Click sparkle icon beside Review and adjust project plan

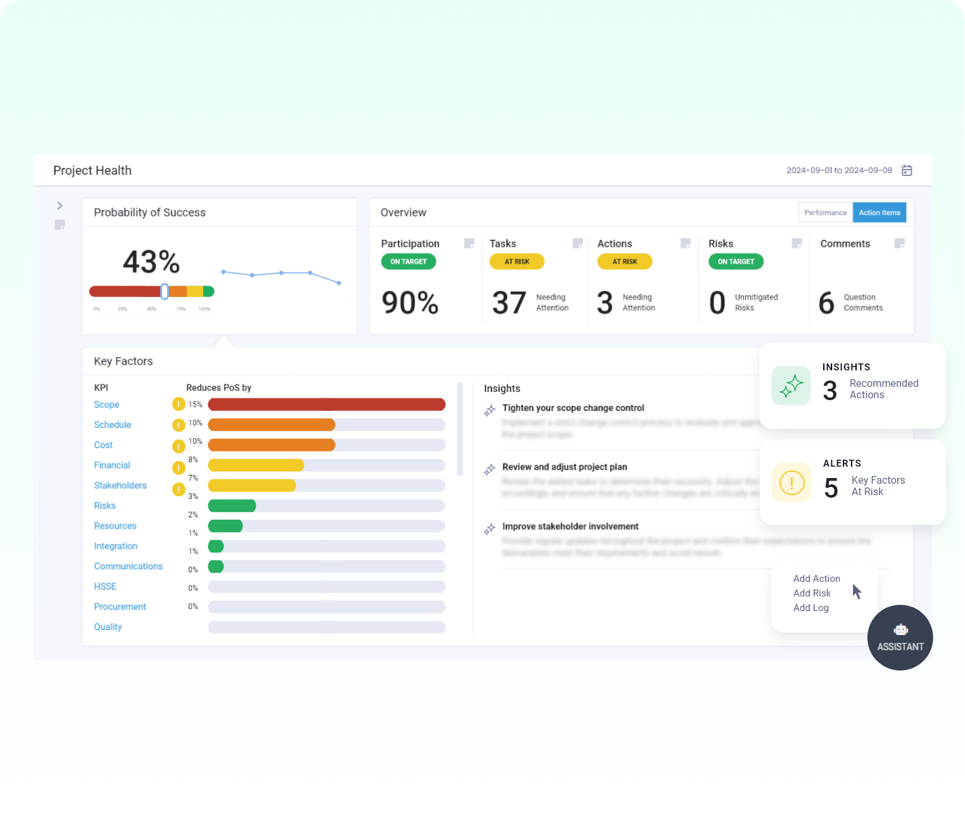[489, 470]
